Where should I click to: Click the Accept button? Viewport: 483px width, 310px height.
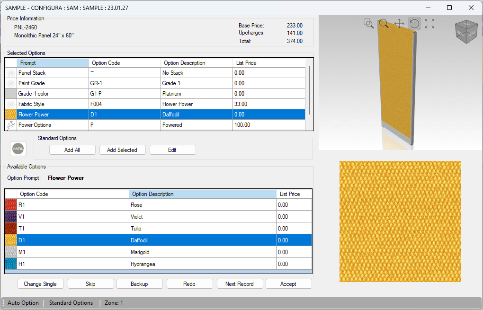tap(289, 284)
